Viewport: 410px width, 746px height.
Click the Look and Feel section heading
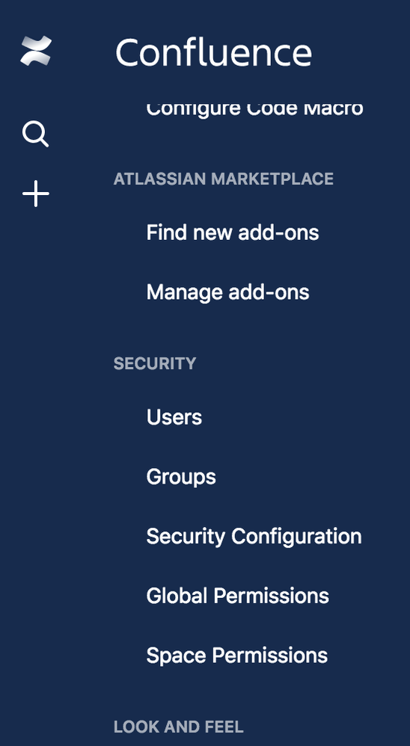179,727
